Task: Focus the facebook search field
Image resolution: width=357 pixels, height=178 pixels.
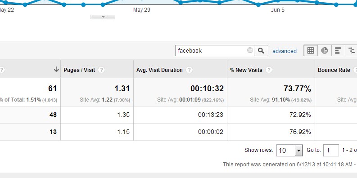Action: pyautogui.click(x=211, y=50)
